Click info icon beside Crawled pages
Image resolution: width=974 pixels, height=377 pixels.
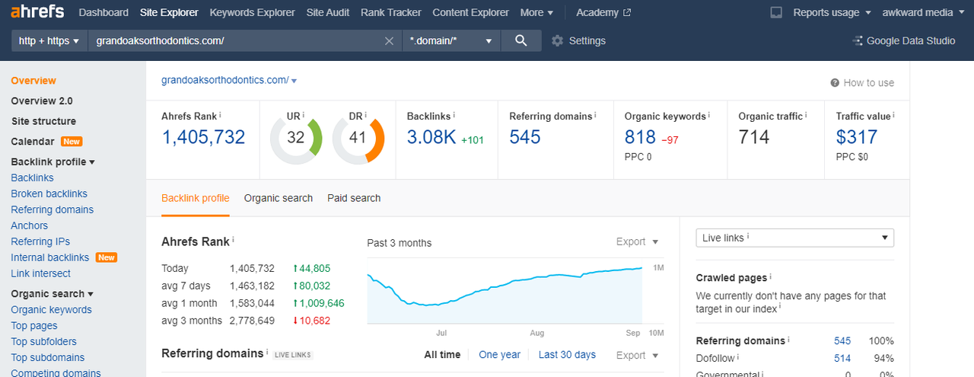pyautogui.click(x=772, y=276)
